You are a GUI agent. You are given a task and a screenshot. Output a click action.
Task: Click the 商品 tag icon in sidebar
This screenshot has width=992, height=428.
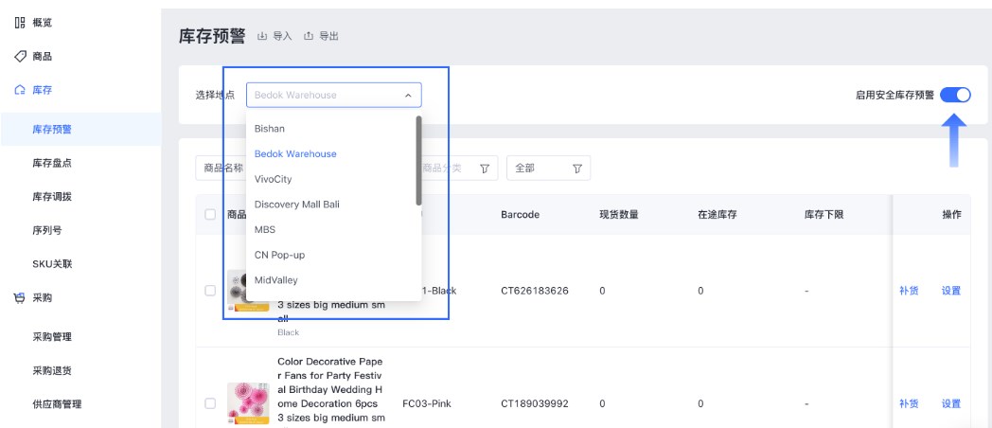pos(19,56)
